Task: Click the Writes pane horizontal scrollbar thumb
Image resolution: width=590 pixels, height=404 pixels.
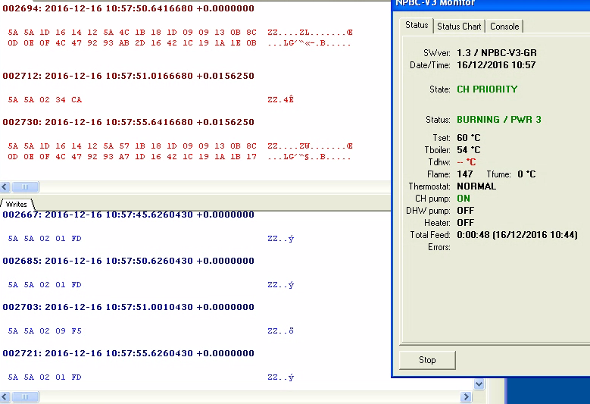Action: coord(25,397)
